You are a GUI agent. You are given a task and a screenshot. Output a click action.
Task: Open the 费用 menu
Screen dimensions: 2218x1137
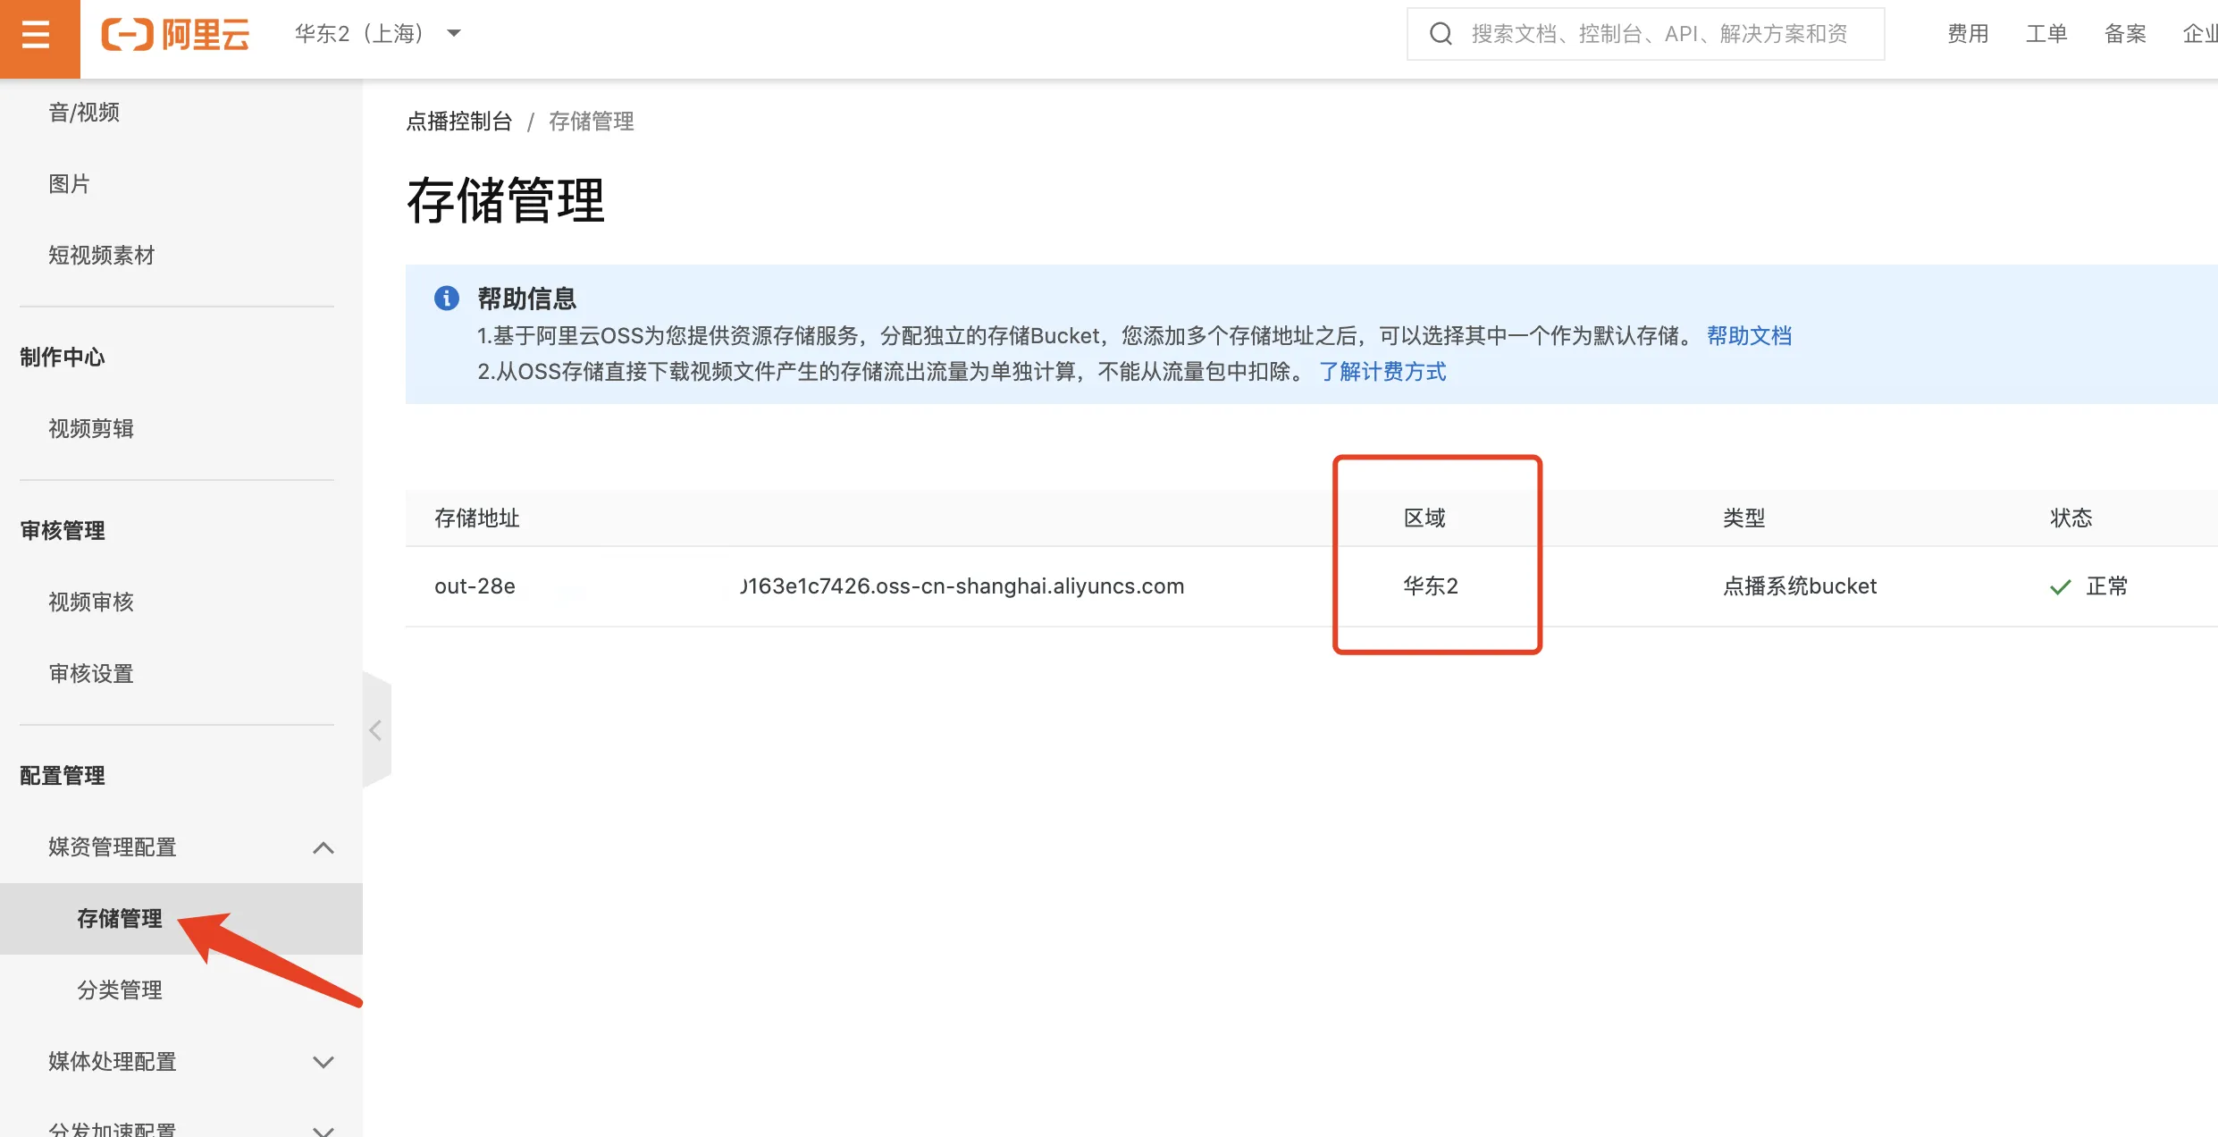click(1968, 34)
